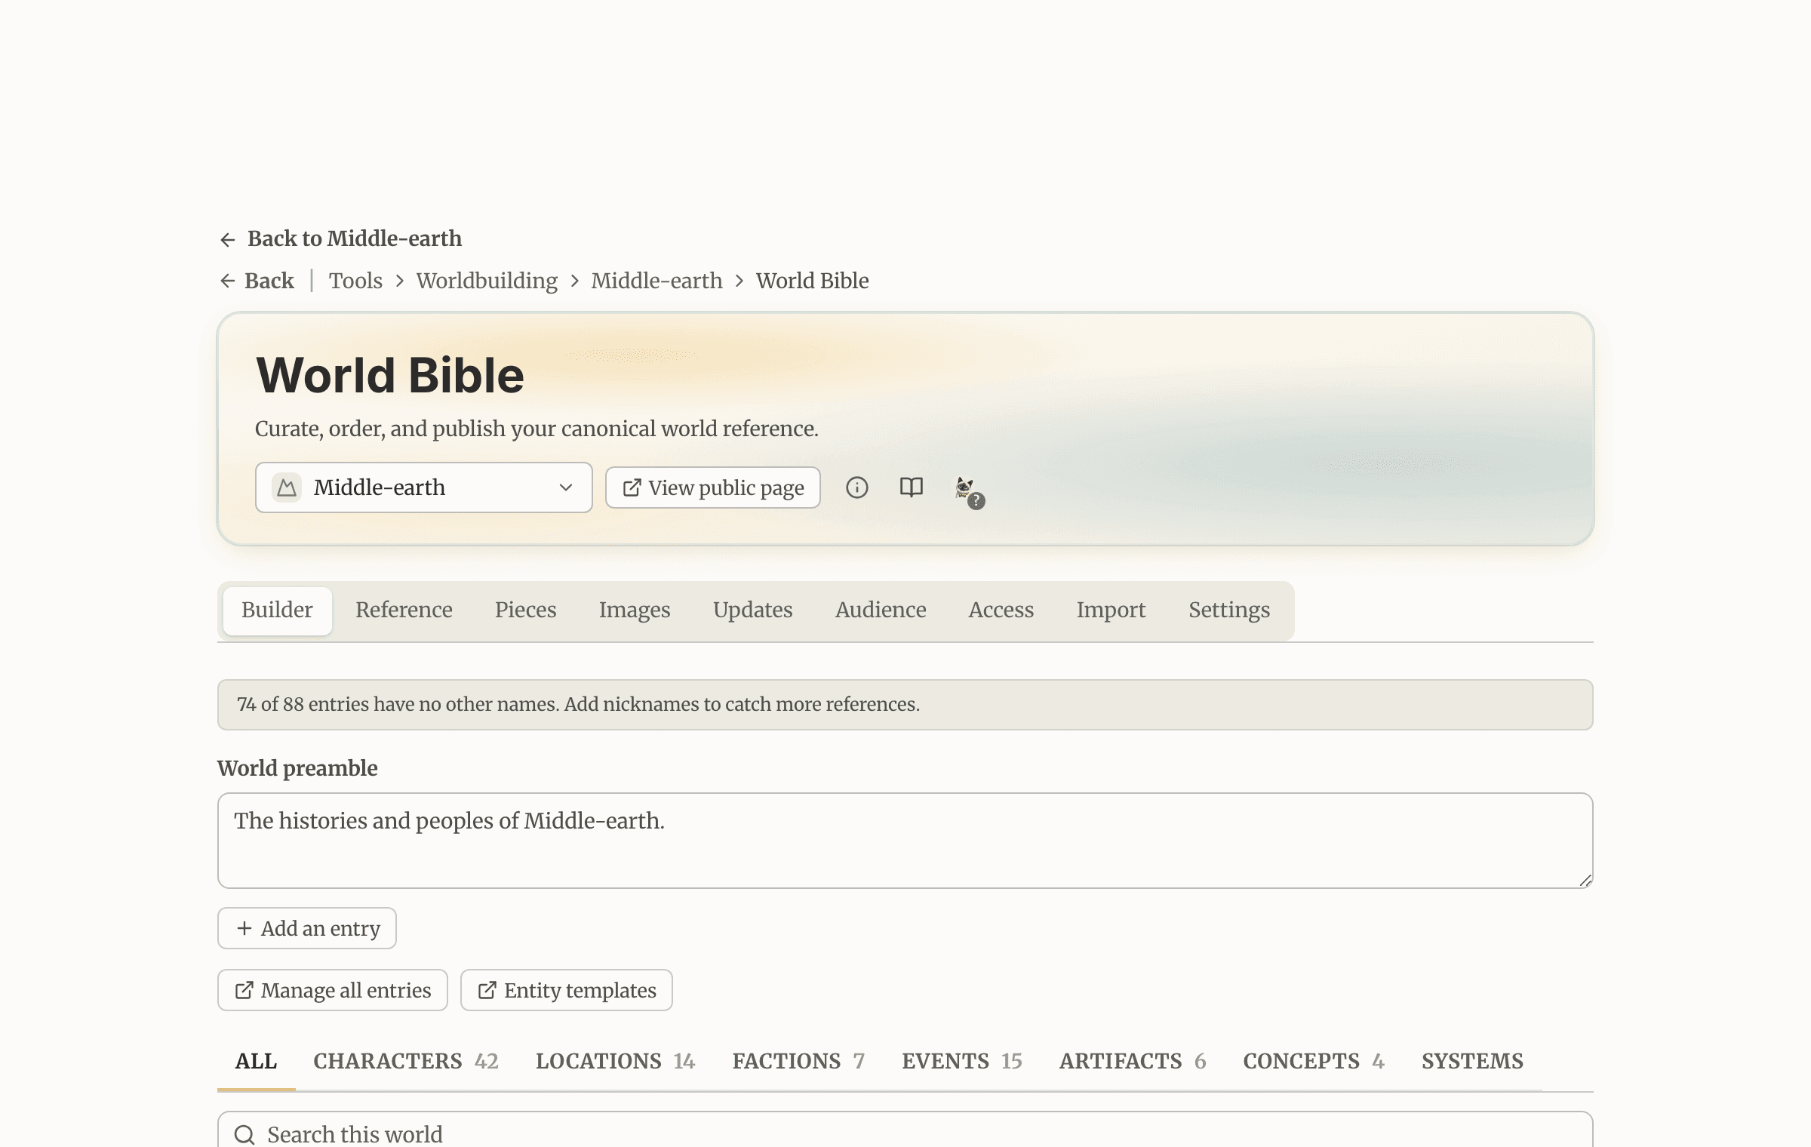The image size is (1811, 1147).
Task: Select the ALL entries filter
Action: pyautogui.click(x=256, y=1062)
